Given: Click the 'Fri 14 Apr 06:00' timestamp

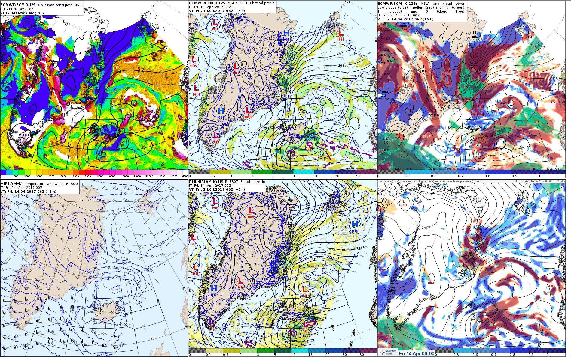Looking at the screenshot, I should (x=417, y=353).
